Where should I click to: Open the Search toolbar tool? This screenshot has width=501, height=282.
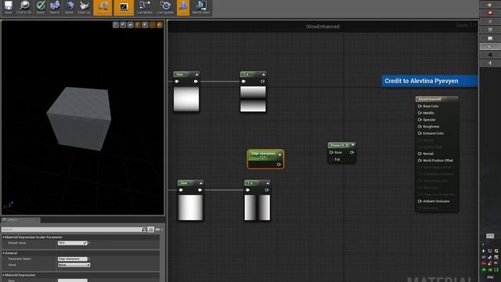(x=55, y=7)
